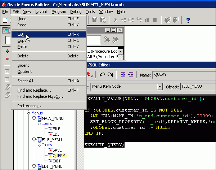The width and height of the screenshot is (216, 170).
Task: Open the Window menu
Action: point(106,12)
